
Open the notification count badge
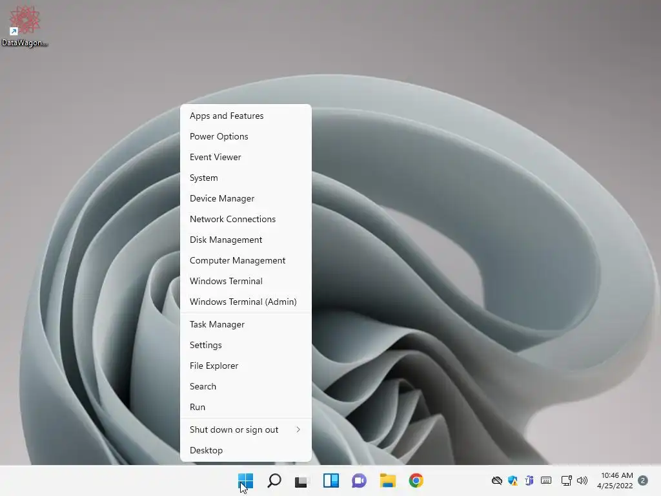click(x=643, y=480)
